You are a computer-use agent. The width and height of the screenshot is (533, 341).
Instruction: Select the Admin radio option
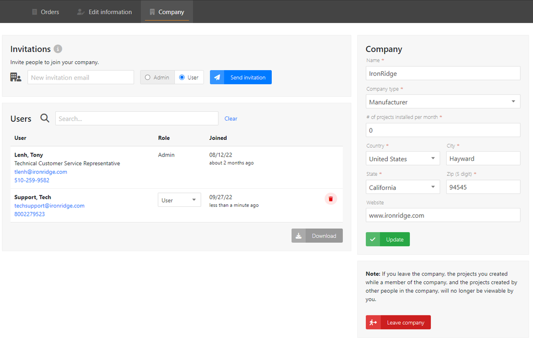click(148, 77)
